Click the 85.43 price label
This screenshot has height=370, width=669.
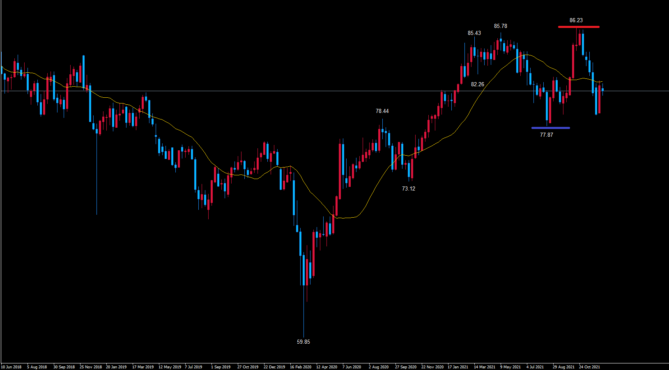[x=474, y=33]
